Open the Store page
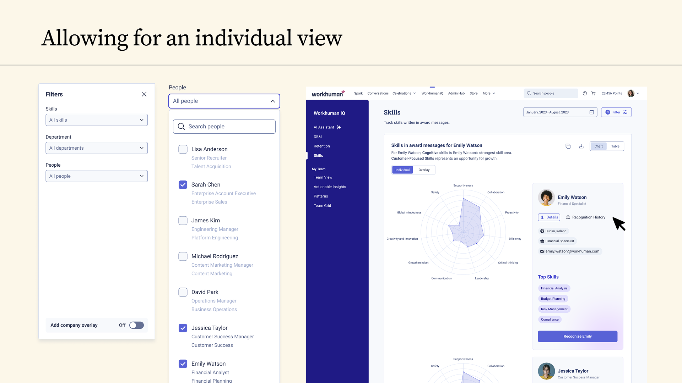 (473, 94)
